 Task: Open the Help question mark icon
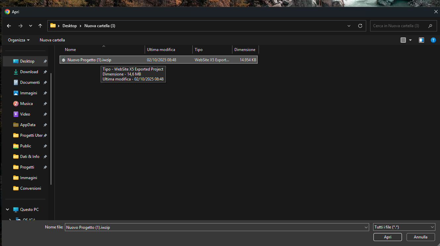pos(433,40)
